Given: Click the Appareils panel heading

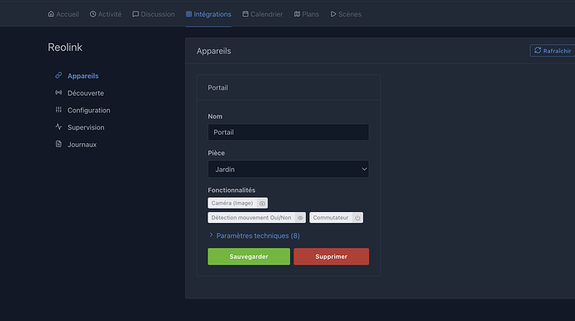Looking at the screenshot, I should 214,51.
